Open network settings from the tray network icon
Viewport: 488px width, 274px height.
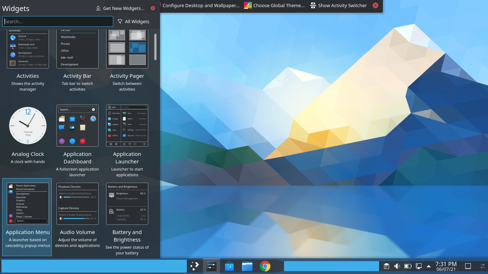(x=418, y=265)
